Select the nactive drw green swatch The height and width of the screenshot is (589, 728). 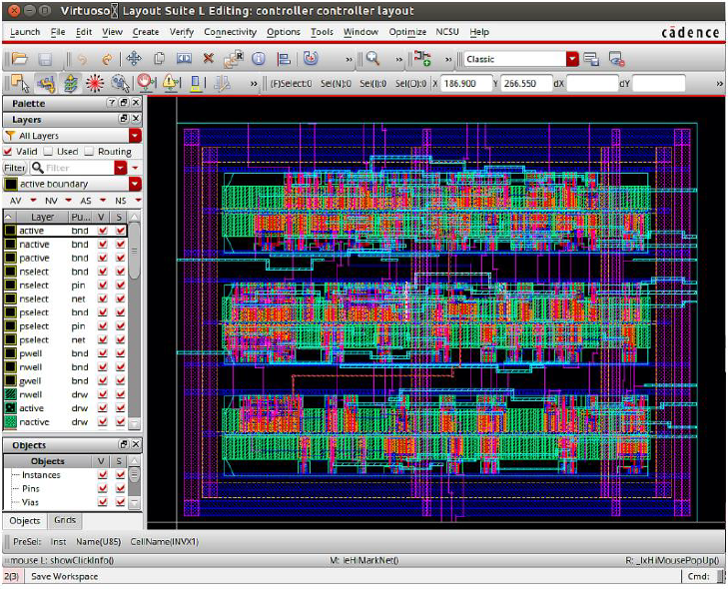10,422
